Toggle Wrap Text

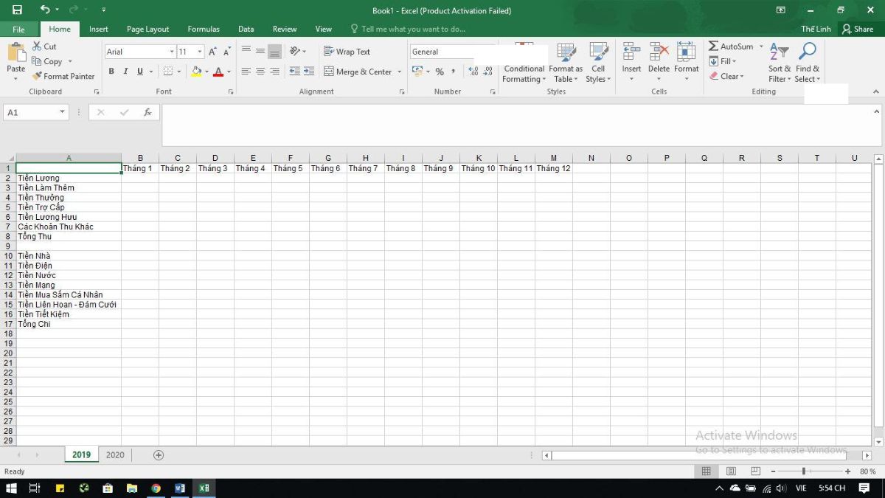click(347, 52)
